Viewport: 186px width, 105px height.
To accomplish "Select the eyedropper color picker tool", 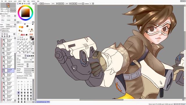I will tap(27, 39).
